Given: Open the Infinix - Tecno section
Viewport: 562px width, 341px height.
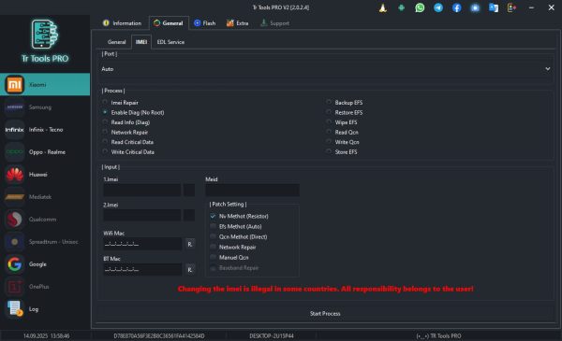Looking at the screenshot, I should pyautogui.click(x=45, y=130).
